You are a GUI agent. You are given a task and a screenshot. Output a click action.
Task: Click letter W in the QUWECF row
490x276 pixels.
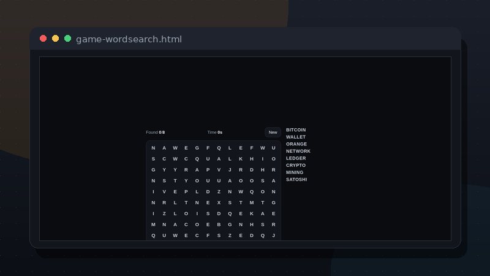click(x=175, y=236)
